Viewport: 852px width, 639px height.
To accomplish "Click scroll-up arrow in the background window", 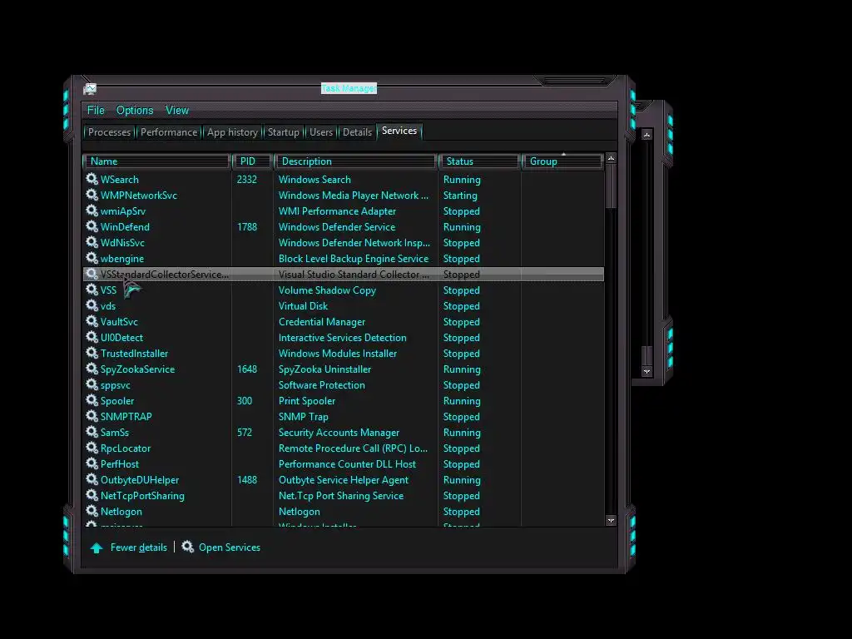I will 646,134.
